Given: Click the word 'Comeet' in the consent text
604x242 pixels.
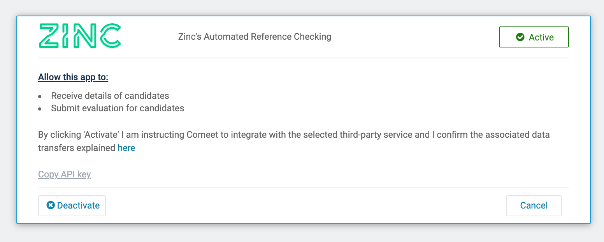Looking at the screenshot, I should click(x=201, y=135).
